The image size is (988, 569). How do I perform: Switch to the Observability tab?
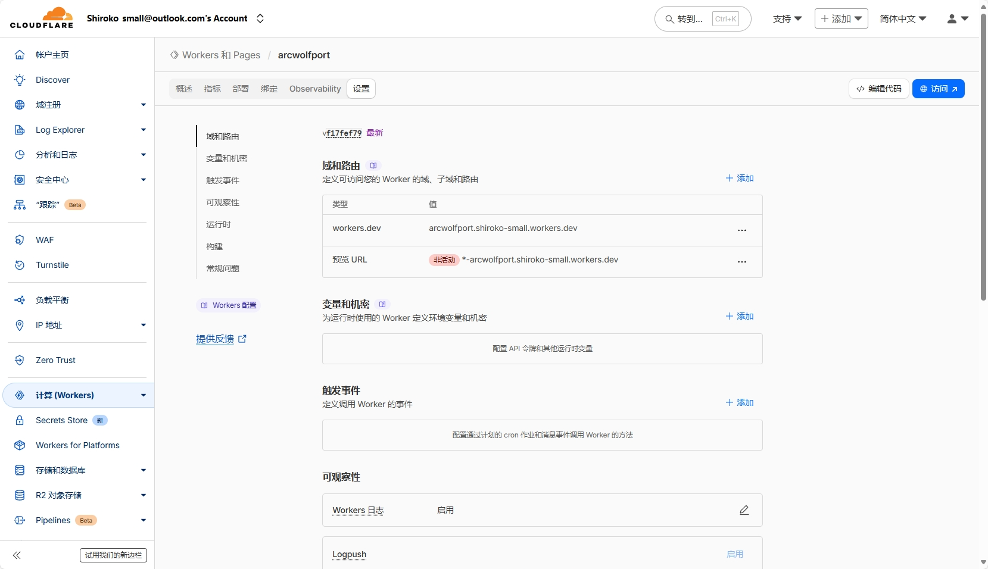[x=315, y=89]
